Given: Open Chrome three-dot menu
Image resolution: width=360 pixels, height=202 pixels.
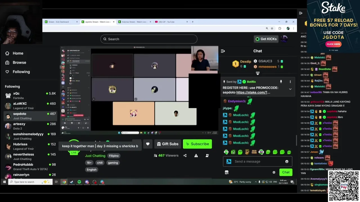Looking at the screenshot, I should tap(293, 28).
